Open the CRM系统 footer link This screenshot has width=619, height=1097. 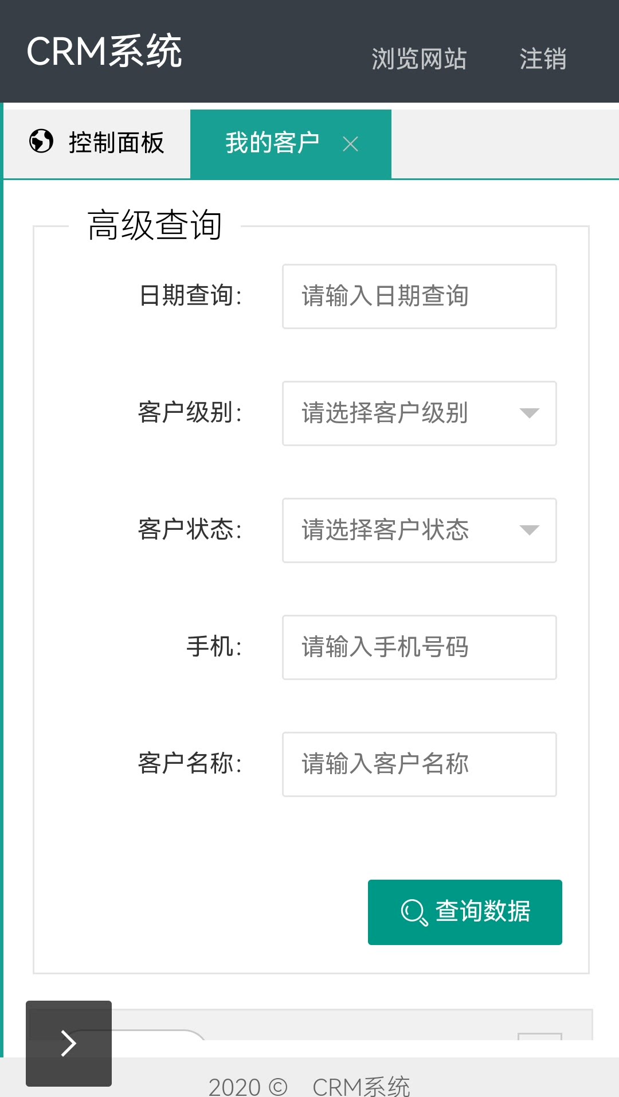[361, 1086]
